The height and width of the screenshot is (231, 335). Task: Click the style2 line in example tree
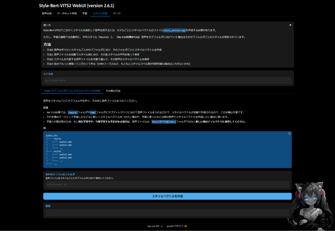click(x=57, y=151)
